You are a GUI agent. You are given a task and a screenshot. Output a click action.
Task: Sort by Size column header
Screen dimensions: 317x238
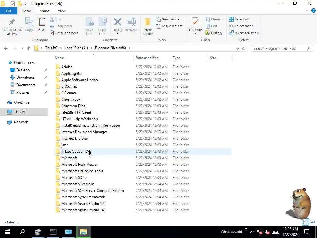click(213, 58)
